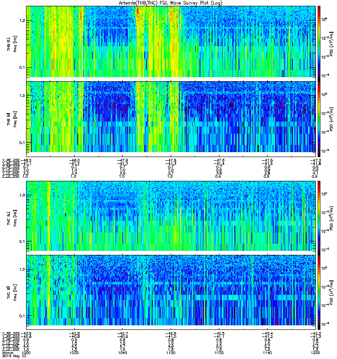Click the '1000' time tick label
Viewport: 337px width, 359px height.
(x=26, y=353)
